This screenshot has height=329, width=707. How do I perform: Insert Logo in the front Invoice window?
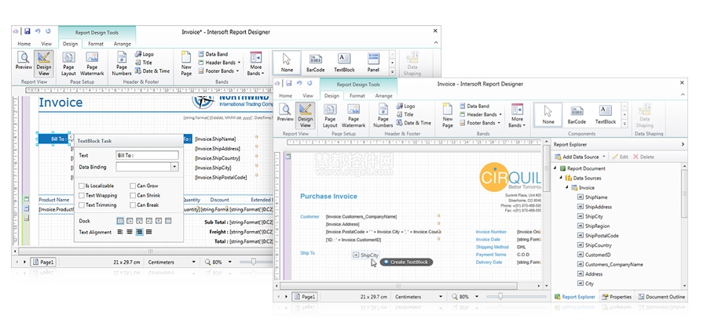[x=405, y=106]
